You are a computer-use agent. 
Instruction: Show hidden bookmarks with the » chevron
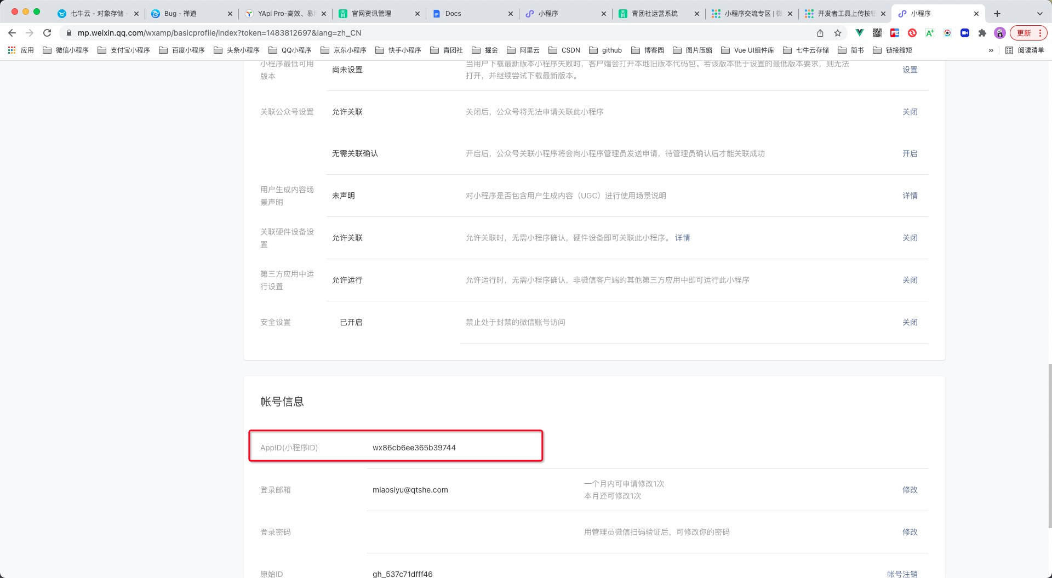pyautogui.click(x=991, y=50)
